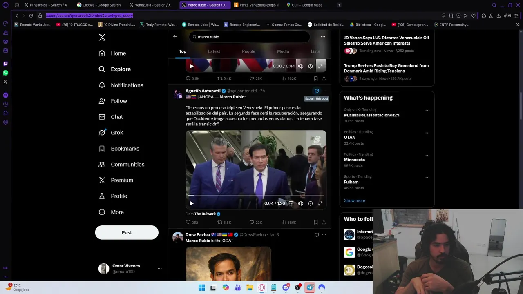The width and height of the screenshot is (523, 294).
Task: Enter fullscreen on the 0:44 video
Action: [320, 66]
